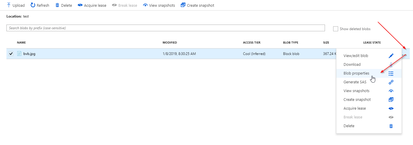Click the Acquire lease toolbar icon
Viewport: 413px width, 145px height.
[80, 5]
